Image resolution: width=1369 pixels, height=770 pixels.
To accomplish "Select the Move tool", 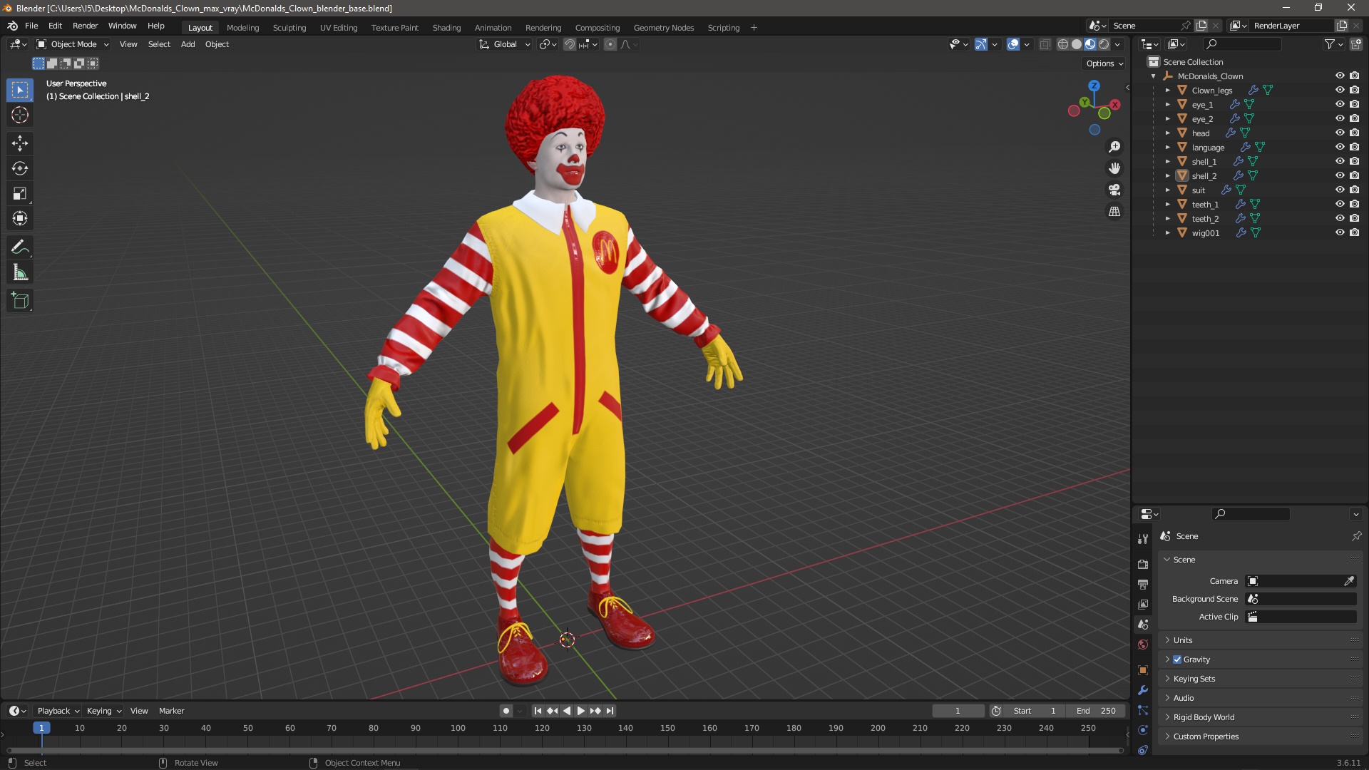I will (x=20, y=143).
